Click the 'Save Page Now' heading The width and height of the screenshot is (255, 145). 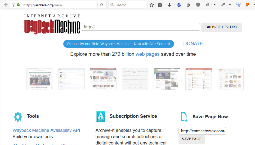click(210, 117)
